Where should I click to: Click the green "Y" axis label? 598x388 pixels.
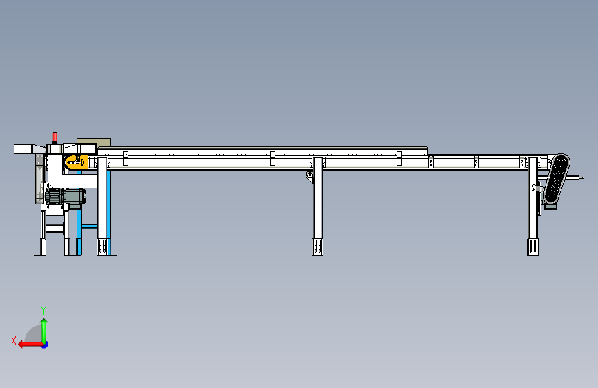tap(43, 310)
